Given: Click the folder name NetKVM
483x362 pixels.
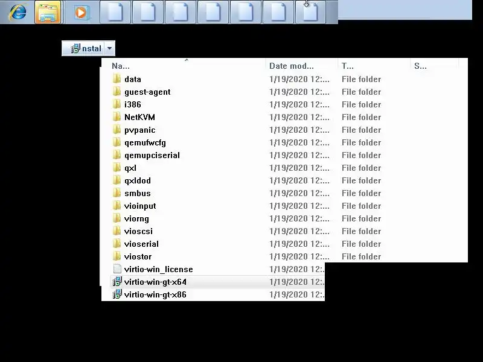Looking at the screenshot, I should (x=139, y=117).
